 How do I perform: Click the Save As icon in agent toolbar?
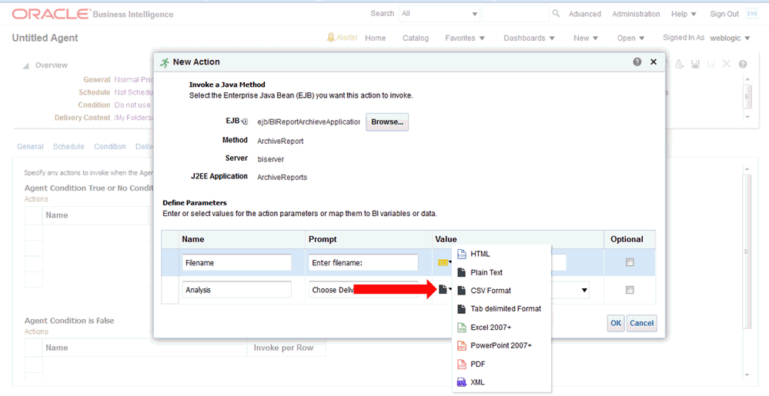pos(711,64)
